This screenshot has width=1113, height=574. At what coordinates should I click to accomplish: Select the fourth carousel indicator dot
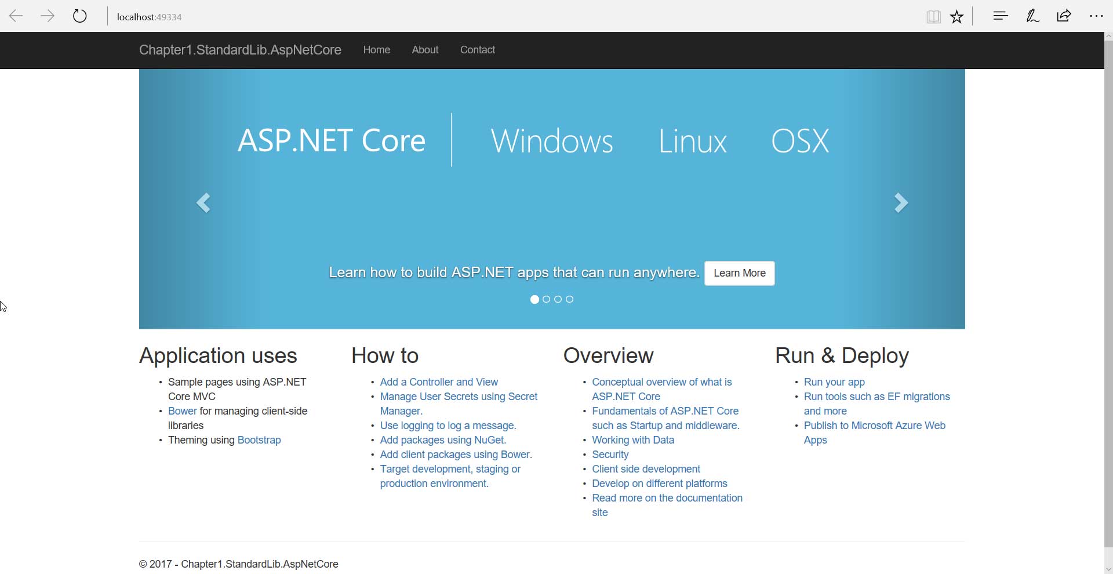pyautogui.click(x=569, y=299)
